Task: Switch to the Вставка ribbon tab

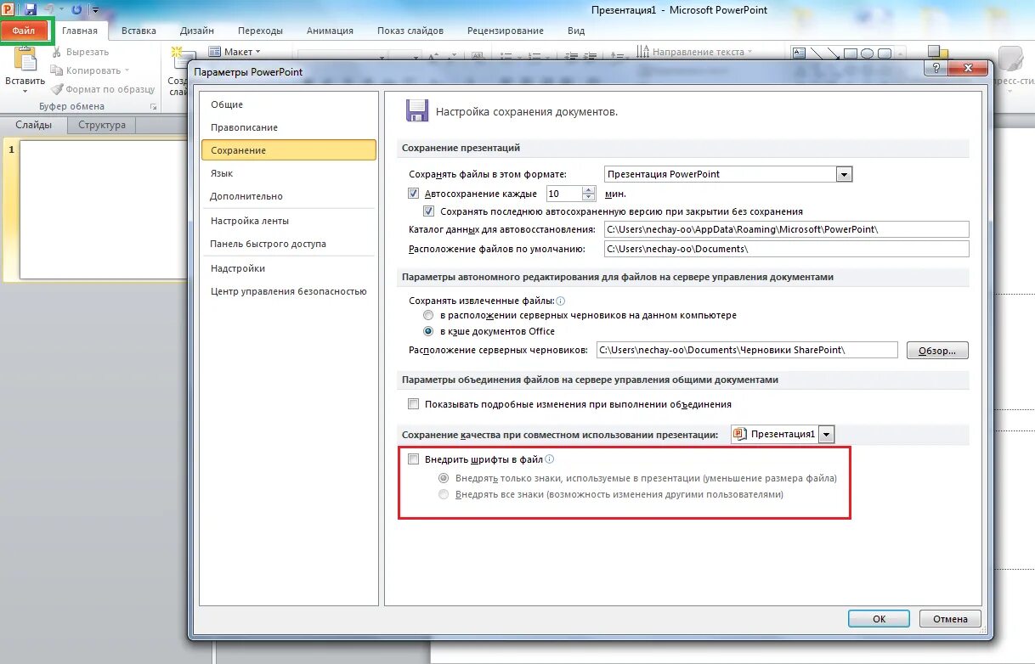Action: pos(139,31)
